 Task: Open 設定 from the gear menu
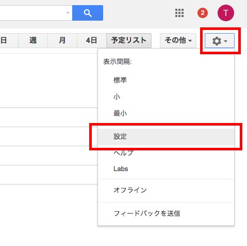pos(166,136)
